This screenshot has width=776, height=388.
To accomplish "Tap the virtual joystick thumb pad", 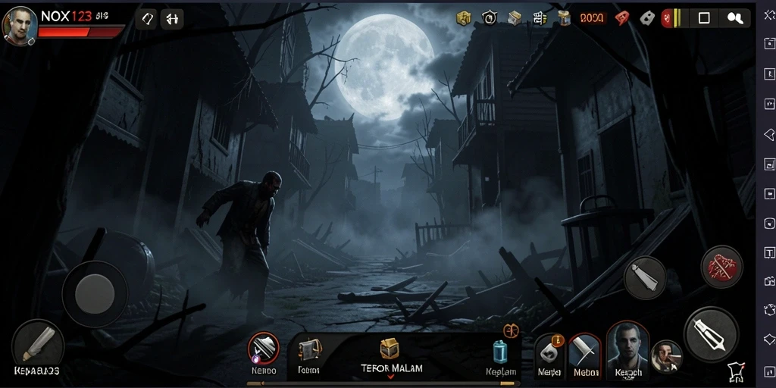I will pyautogui.click(x=95, y=293).
